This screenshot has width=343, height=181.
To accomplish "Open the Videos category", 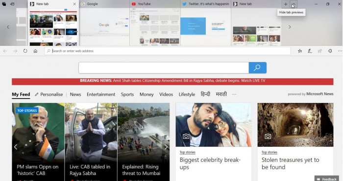I will (x=166, y=95).
